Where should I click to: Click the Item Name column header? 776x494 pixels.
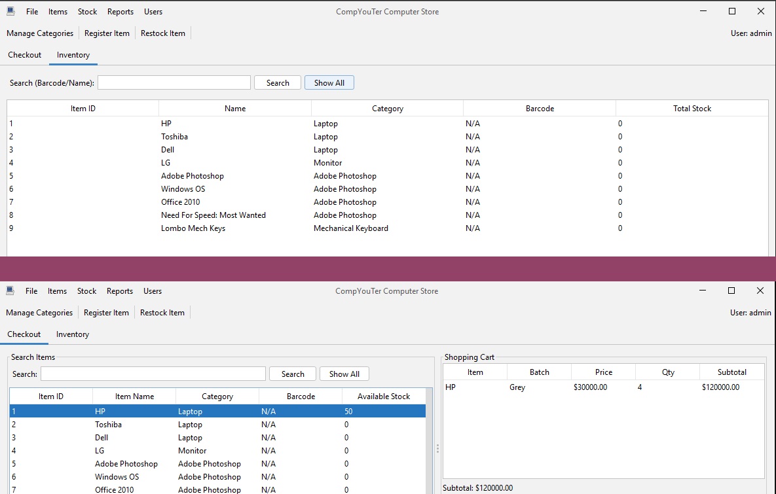134,397
